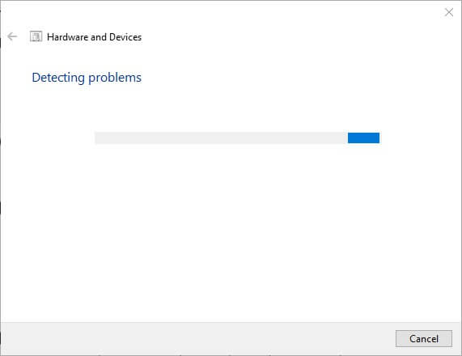Click the word 'Devices' in the title
Image resolution: width=462 pixels, height=356 pixels.
[125, 37]
